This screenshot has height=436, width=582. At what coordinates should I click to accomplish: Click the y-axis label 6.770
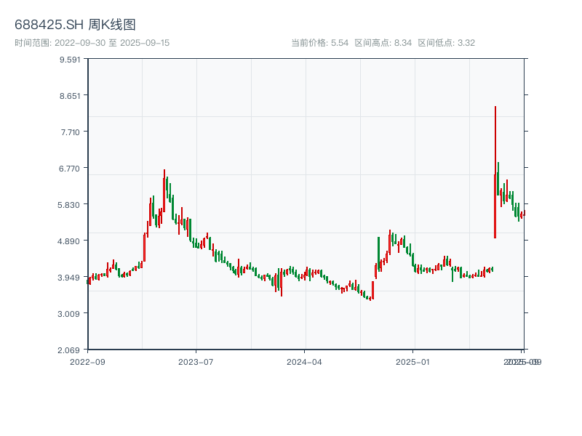(x=69, y=169)
